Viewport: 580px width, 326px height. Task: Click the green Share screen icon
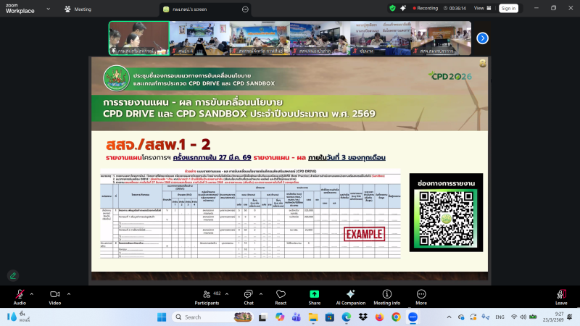point(315,294)
